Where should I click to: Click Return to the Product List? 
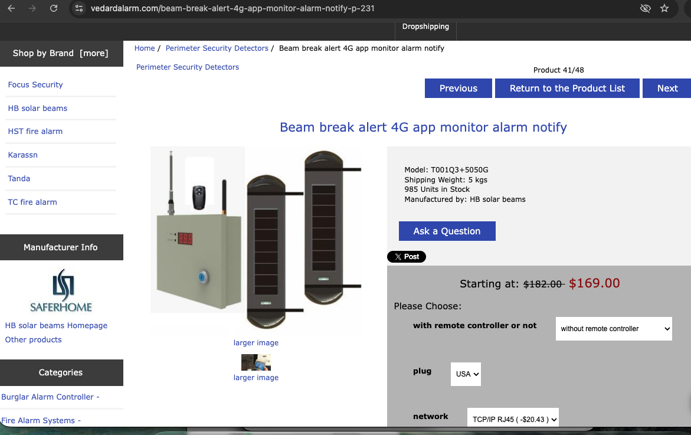[567, 89]
